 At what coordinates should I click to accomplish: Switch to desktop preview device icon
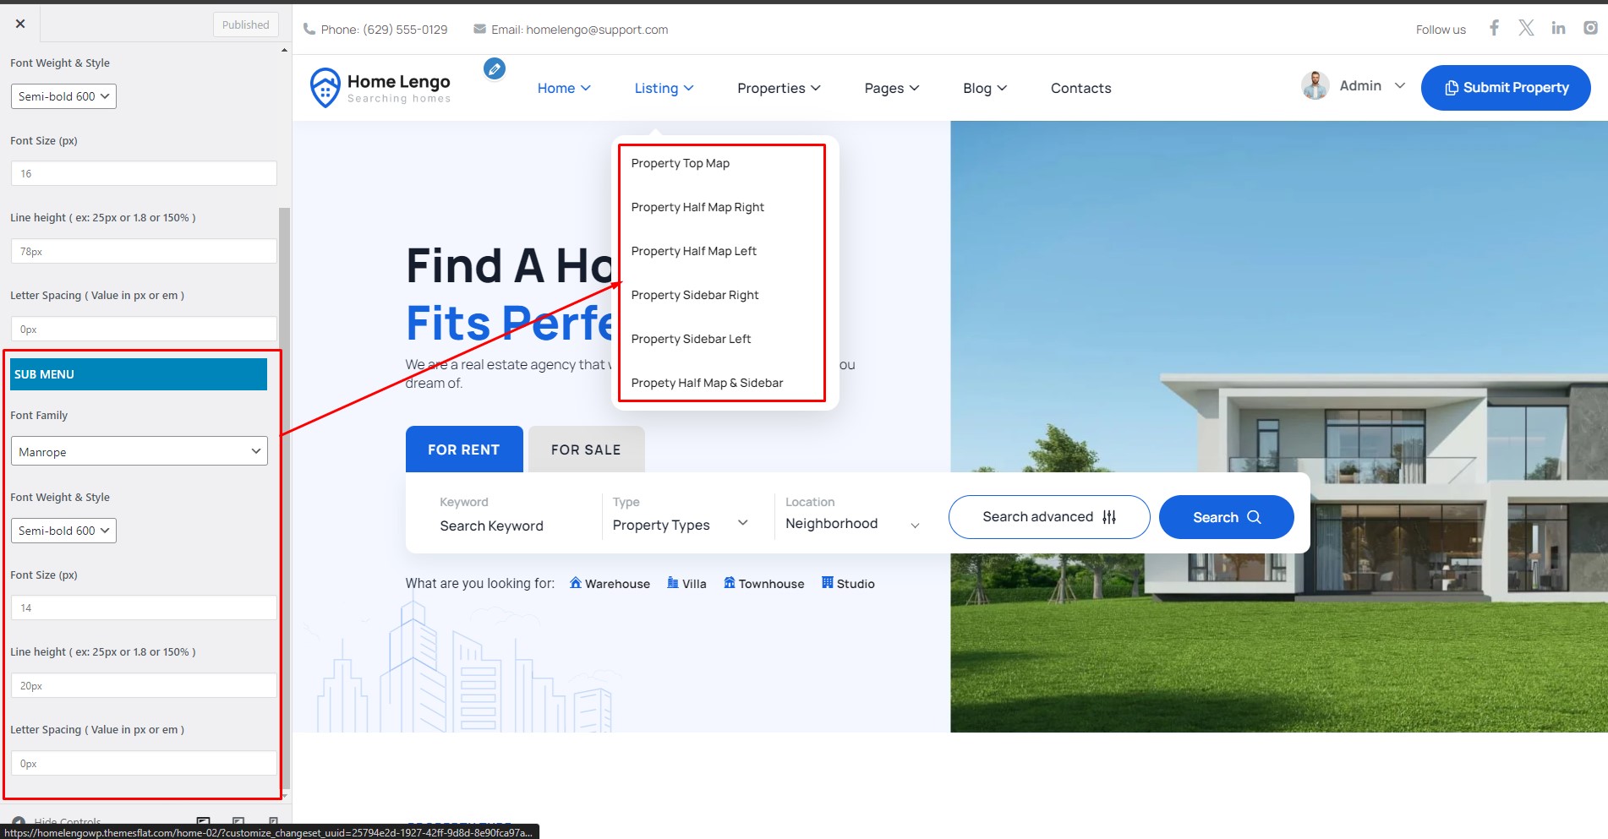203,821
